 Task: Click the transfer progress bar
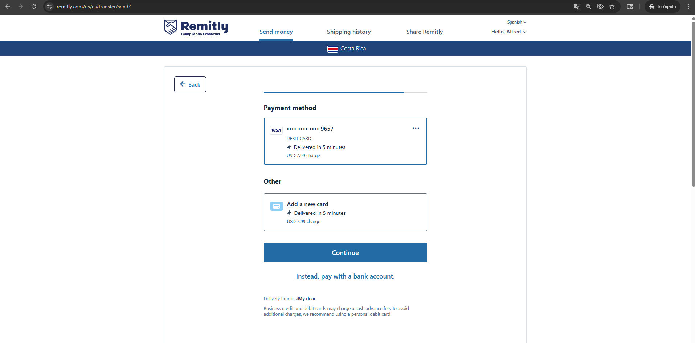click(x=345, y=92)
